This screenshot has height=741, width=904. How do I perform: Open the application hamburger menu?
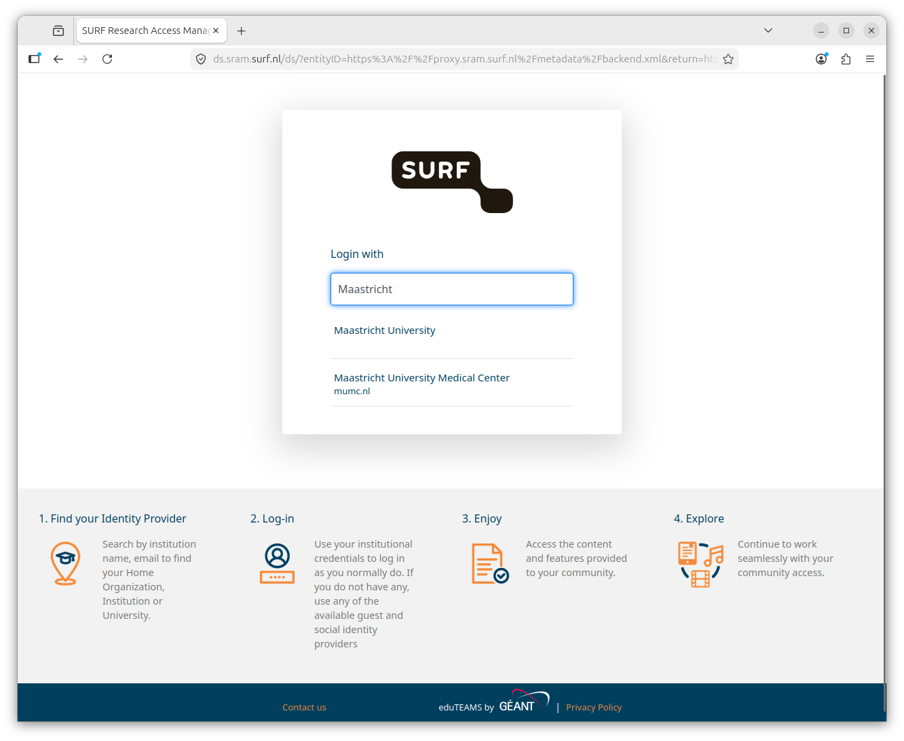point(870,59)
